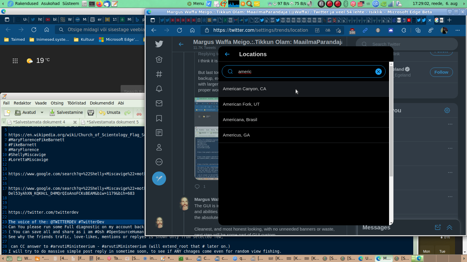Click the Avatud open button
This screenshot has height=262, width=467.
(x=26, y=113)
